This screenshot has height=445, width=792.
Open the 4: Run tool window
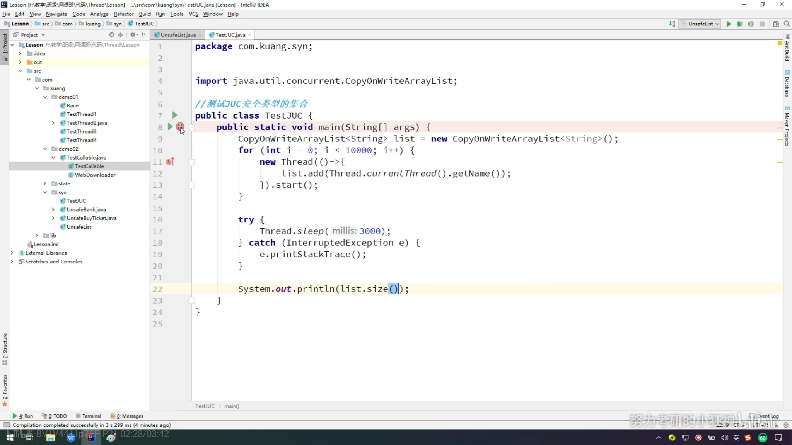[22, 416]
